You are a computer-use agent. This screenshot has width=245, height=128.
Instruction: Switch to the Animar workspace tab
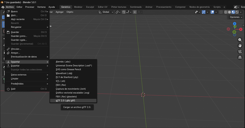point(149,7)
